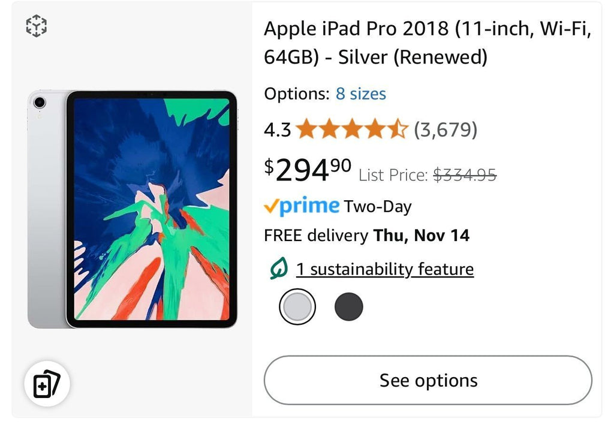The height and width of the screenshot is (428, 614).
Task: Click the 4.3 average rating number
Action: tap(278, 129)
